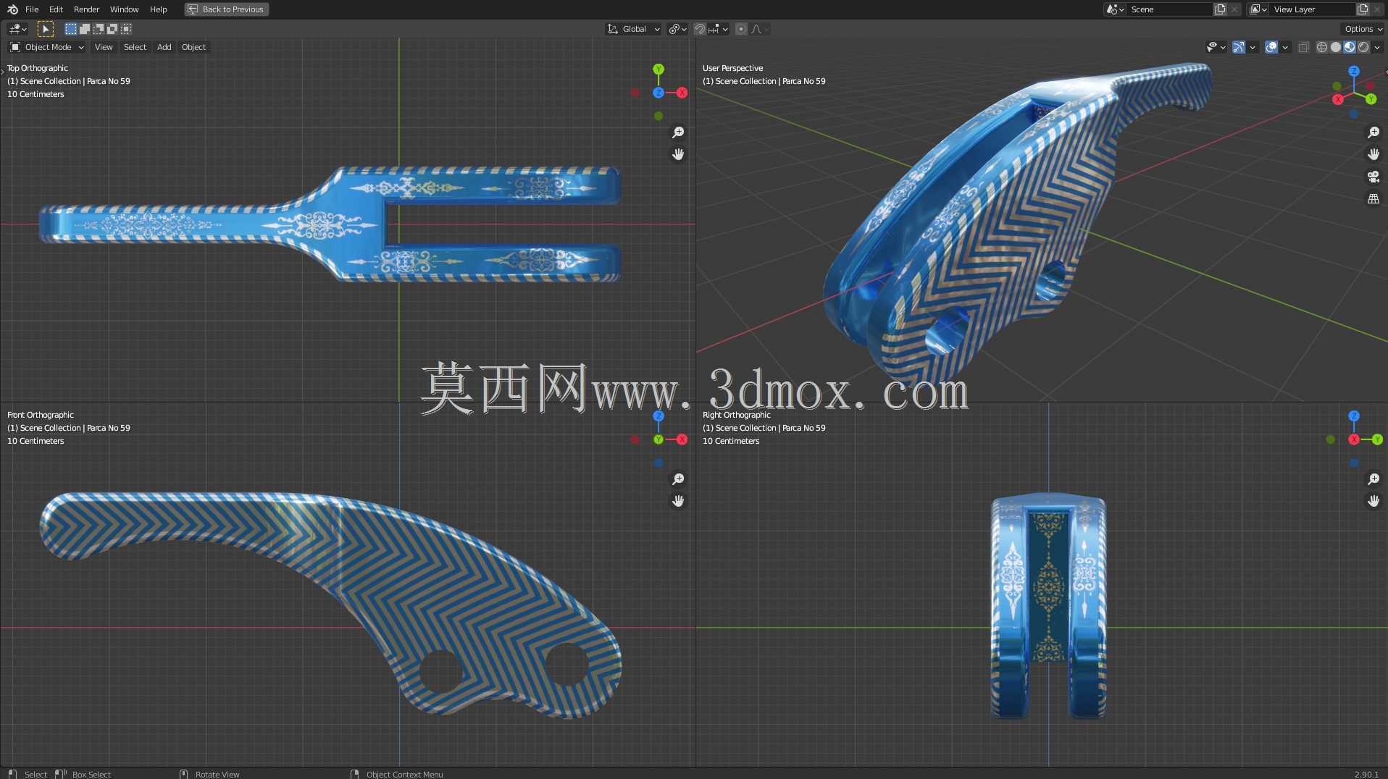Viewport: 1388px width, 779px height.
Task: Open the Add menu in viewport header
Action: pyautogui.click(x=164, y=47)
